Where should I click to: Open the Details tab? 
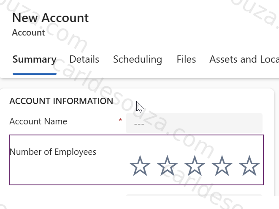coord(84,59)
